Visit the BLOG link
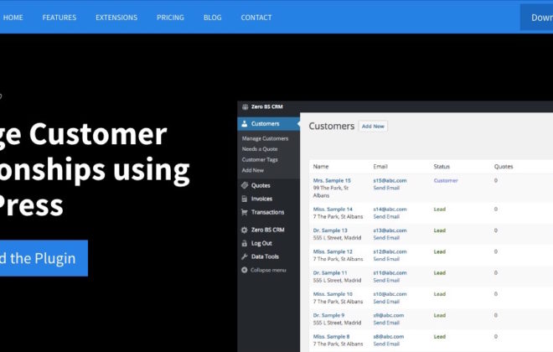553x352 pixels. click(x=212, y=18)
